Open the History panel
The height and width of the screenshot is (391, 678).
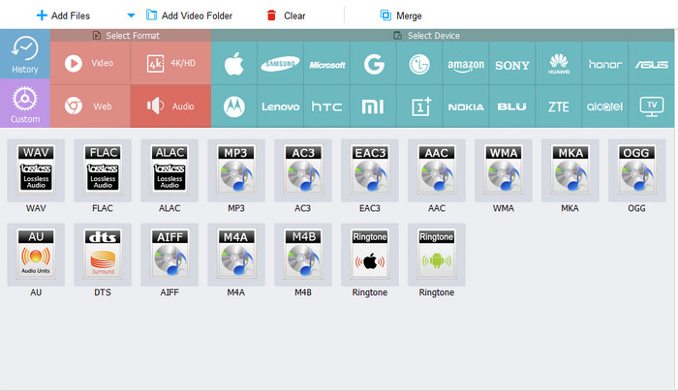point(24,54)
